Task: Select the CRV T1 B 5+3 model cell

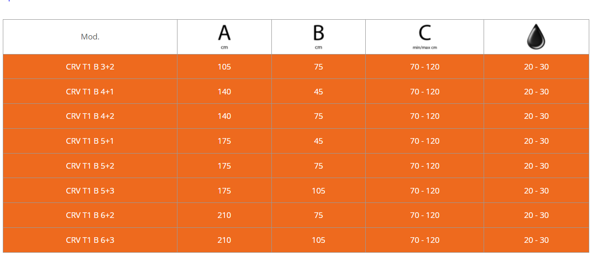Action: point(90,191)
